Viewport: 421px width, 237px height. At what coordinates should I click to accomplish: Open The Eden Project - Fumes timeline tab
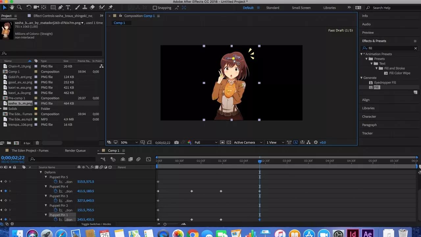(30, 150)
